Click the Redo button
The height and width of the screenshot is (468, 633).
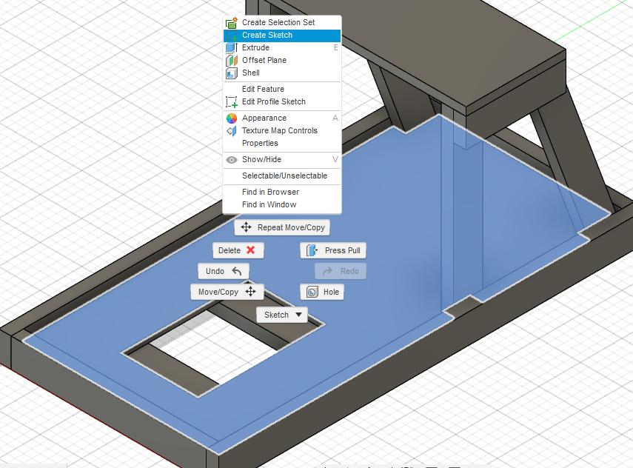(339, 271)
